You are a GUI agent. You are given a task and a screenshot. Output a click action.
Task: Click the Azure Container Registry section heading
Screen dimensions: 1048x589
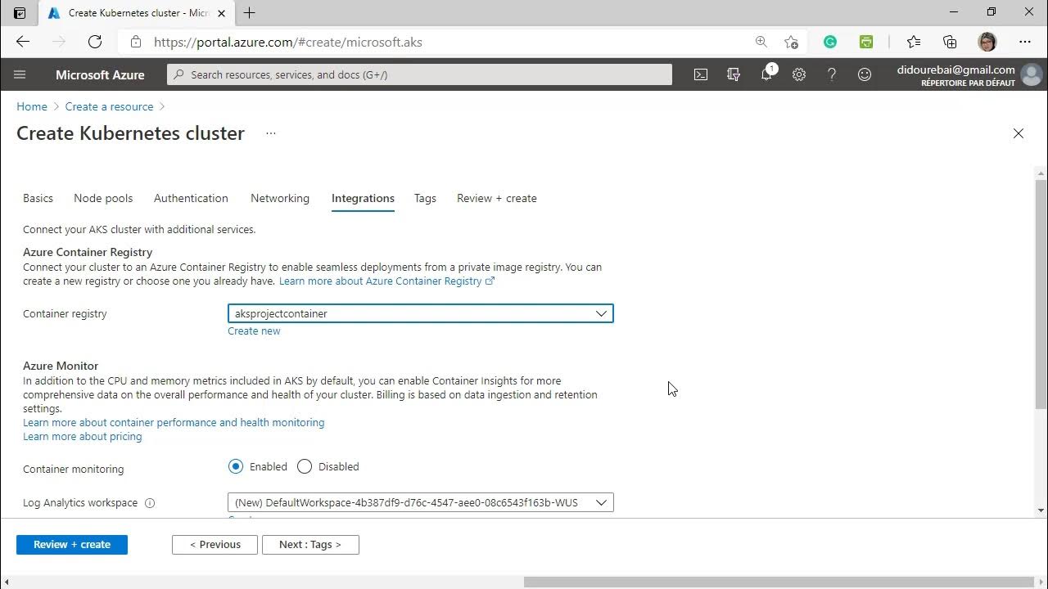[88, 252]
